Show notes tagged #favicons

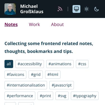pos(15,74)
